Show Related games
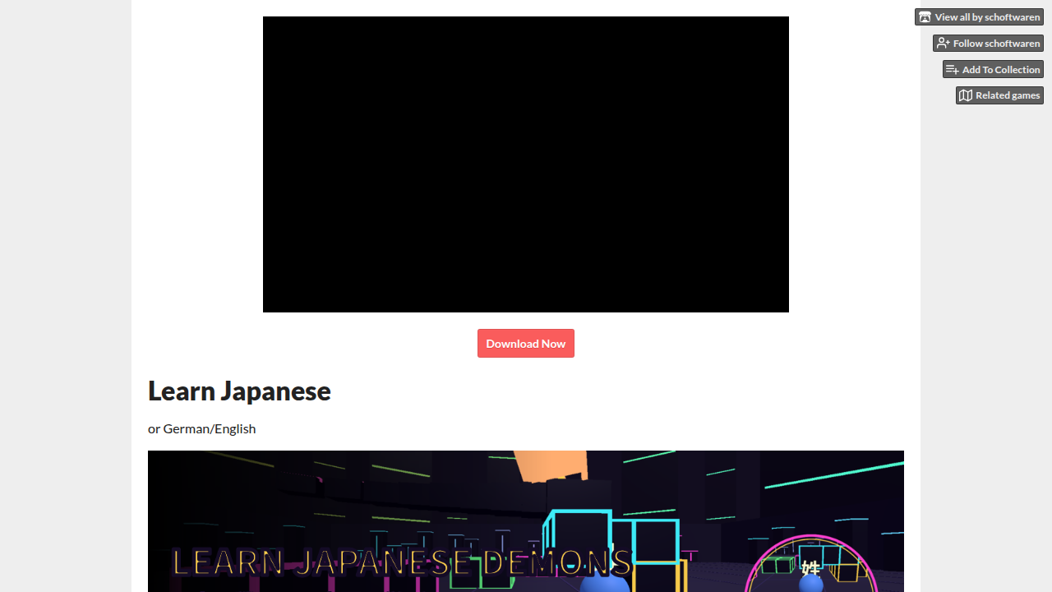Viewport: 1052px width, 592px height. click(x=999, y=95)
